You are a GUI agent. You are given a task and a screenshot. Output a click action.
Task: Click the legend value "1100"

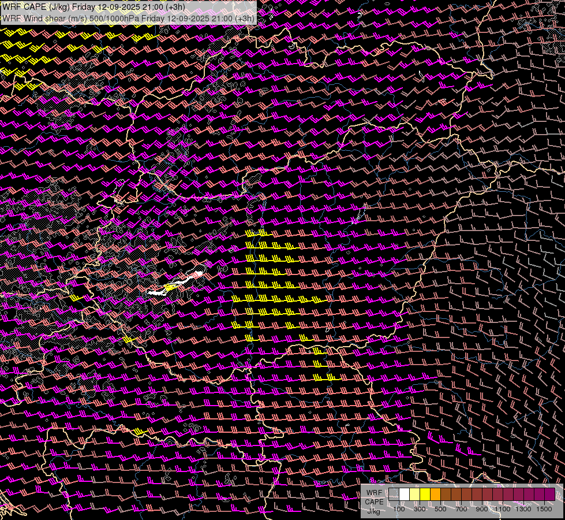click(503, 509)
